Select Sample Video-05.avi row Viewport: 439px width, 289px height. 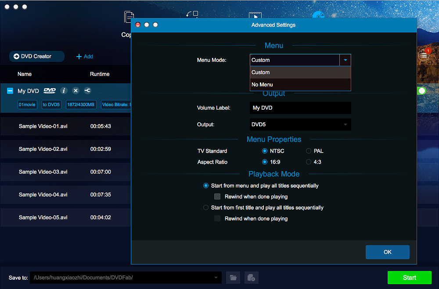(x=65, y=218)
